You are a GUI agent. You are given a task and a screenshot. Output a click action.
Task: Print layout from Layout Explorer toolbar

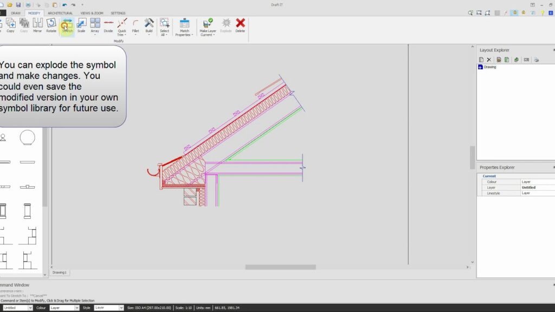(x=537, y=60)
